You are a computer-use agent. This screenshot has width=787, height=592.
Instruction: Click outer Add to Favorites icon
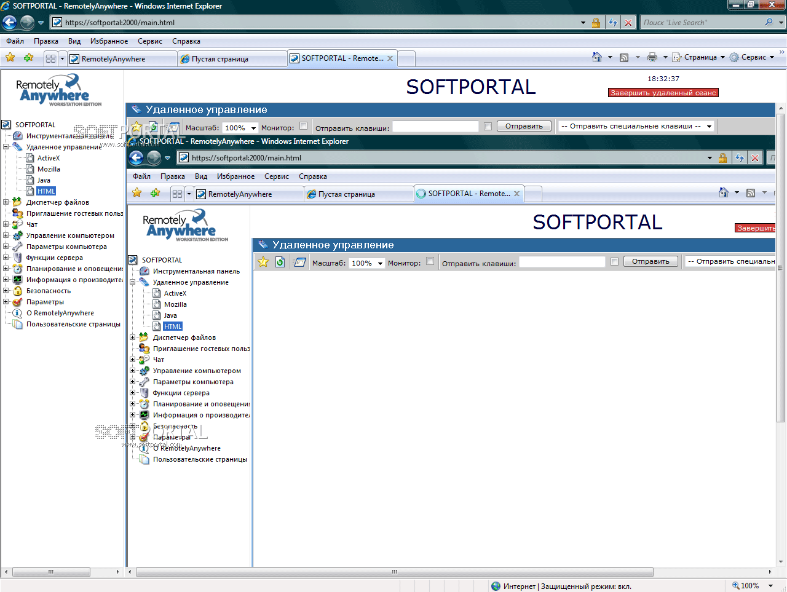pos(28,58)
